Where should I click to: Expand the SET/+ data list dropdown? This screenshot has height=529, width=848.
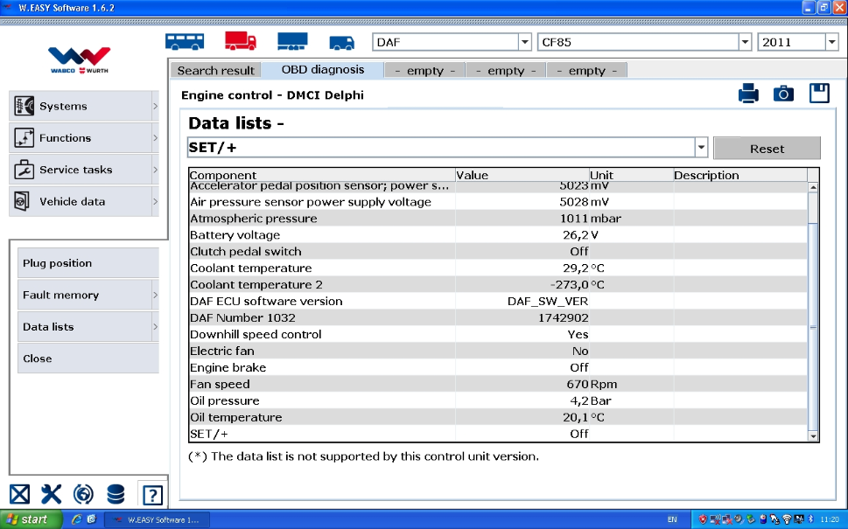coord(701,148)
